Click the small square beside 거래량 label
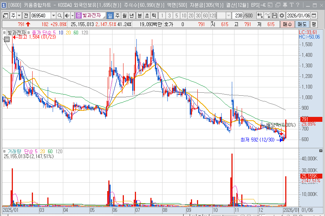Viewport: 325px width, 216px height. [x=4, y=151]
